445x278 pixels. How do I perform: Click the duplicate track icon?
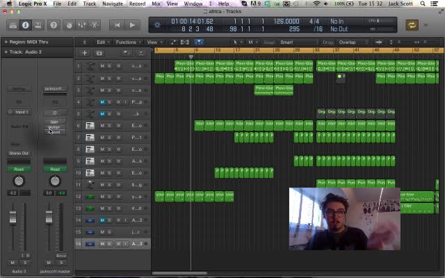[99, 53]
